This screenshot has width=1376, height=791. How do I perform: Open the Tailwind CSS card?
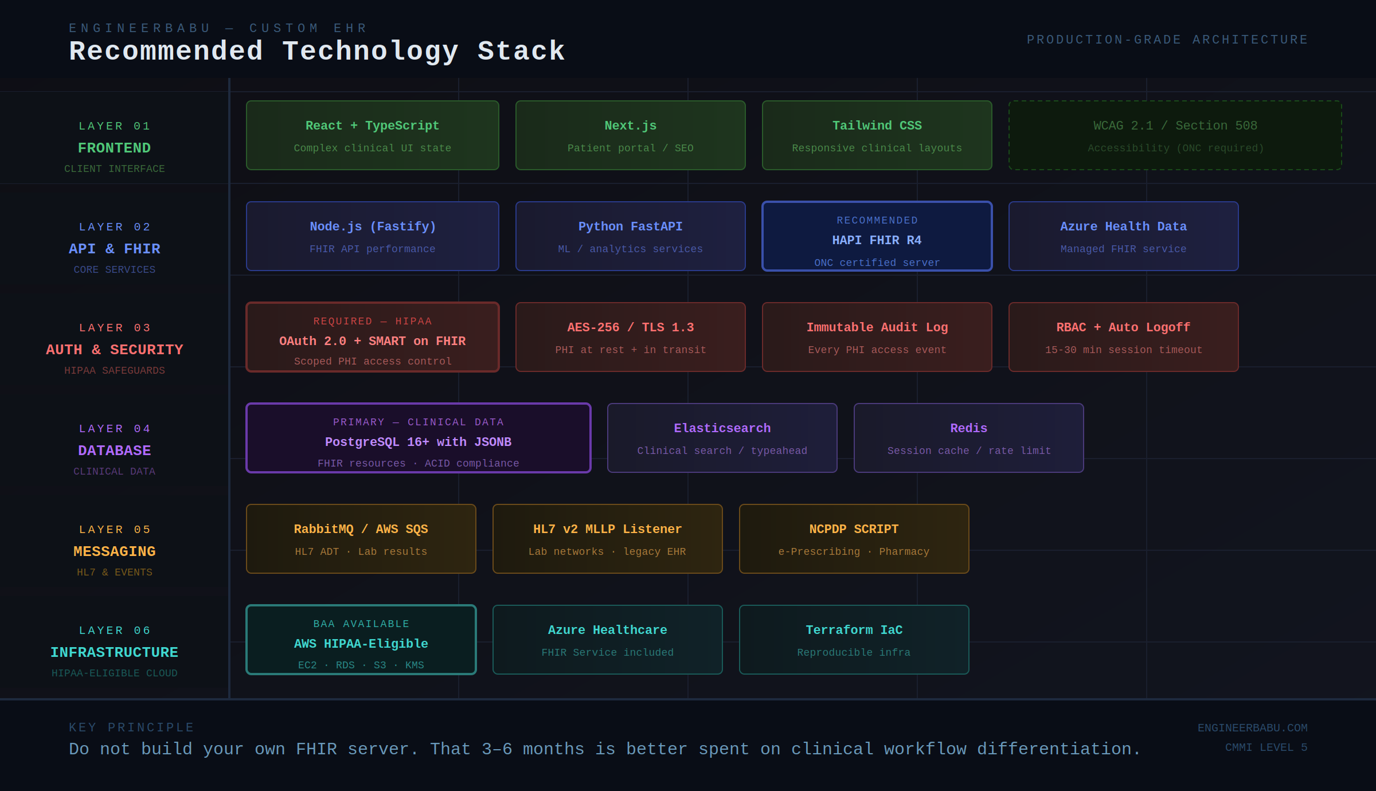coord(877,135)
